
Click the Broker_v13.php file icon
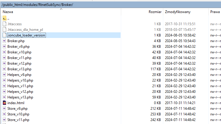(x=4, y=69)
